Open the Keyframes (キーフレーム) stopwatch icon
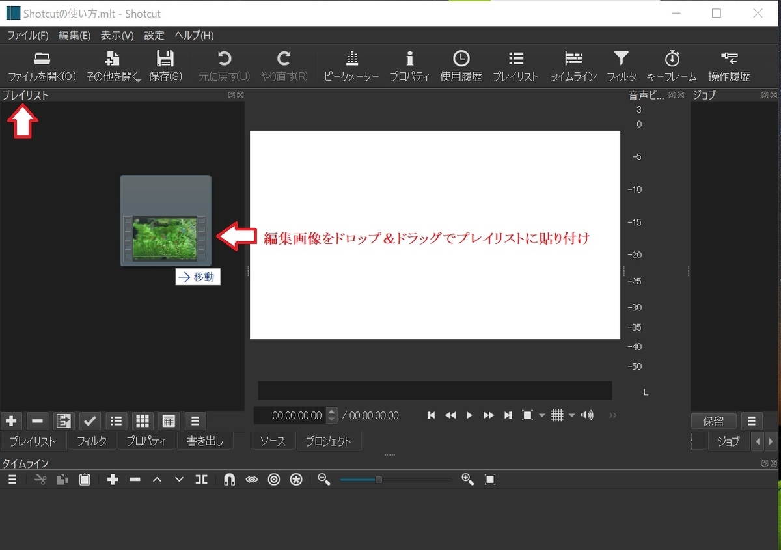 (x=672, y=59)
